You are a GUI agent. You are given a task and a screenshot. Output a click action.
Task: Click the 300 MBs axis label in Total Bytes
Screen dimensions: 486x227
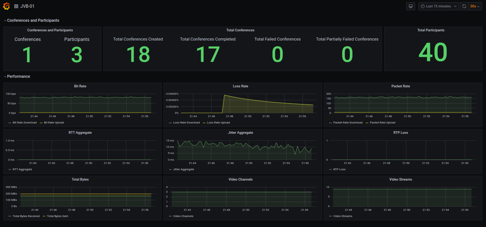click(x=11, y=187)
